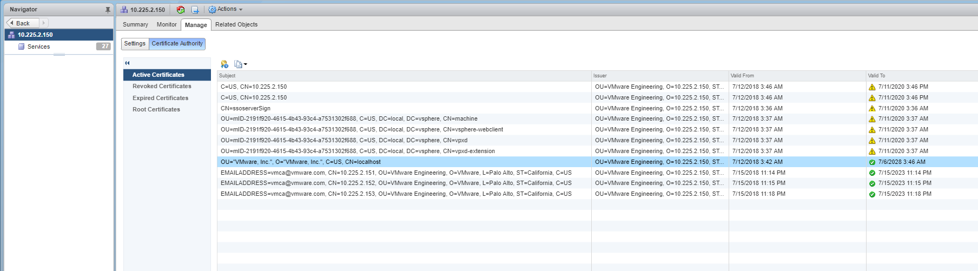Viewport: 978px width, 271px height.
Task: Select 10.225.2.150 in Navigator tree
Action: point(59,35)
